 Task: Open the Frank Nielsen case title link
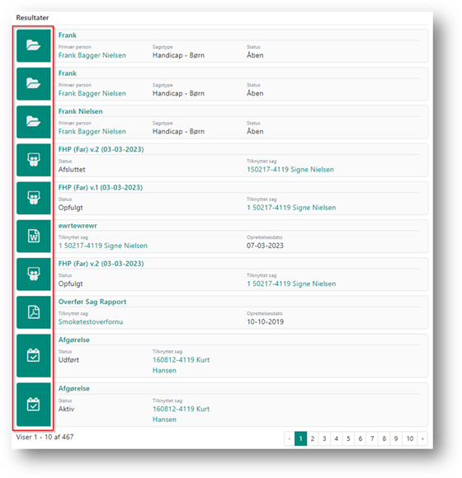81,111
